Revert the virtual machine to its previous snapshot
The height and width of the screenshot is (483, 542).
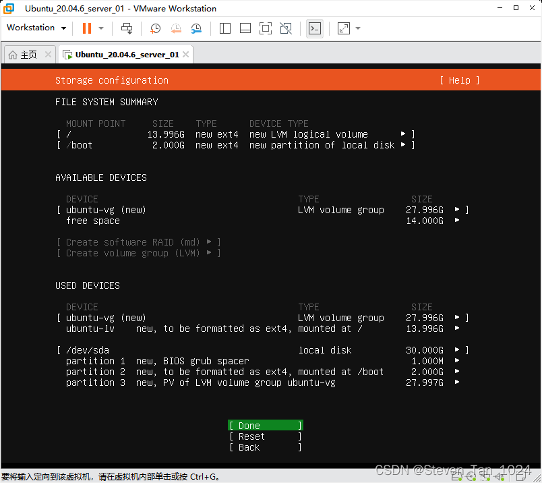[176, 28]
